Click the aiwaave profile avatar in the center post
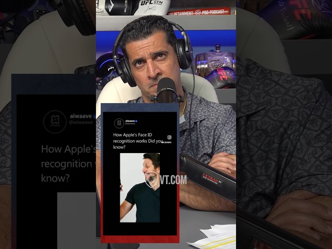 click(119, 123)
